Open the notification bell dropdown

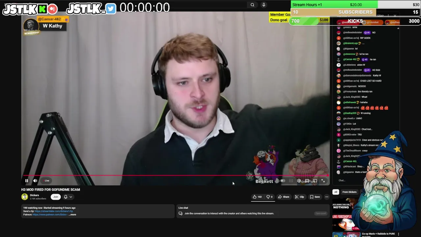(x=68, y=197)
